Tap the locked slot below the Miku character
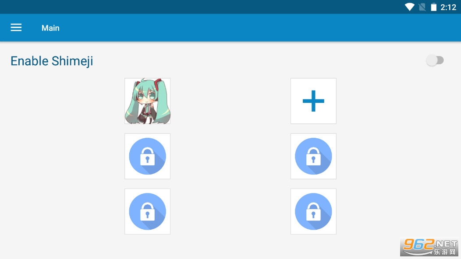 coord(147,156)
